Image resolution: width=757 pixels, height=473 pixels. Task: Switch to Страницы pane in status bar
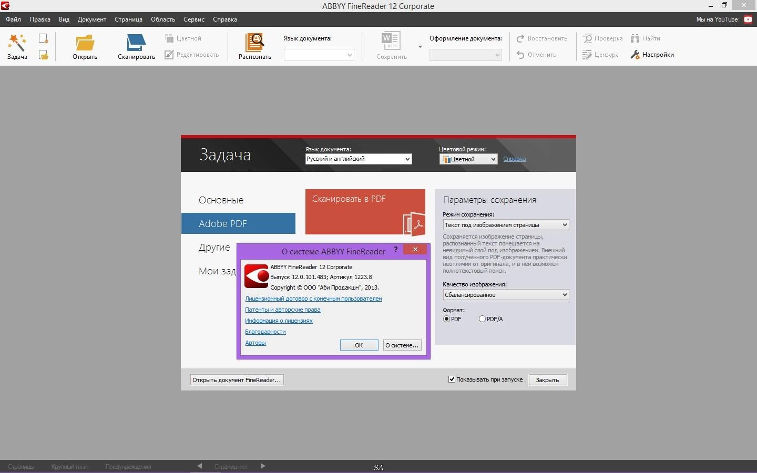tap(21, 467)
